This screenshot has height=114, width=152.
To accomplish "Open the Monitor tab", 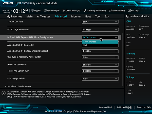I will (76, 16).
